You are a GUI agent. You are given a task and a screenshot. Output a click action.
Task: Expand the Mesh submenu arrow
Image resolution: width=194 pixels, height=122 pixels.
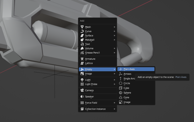114,27
